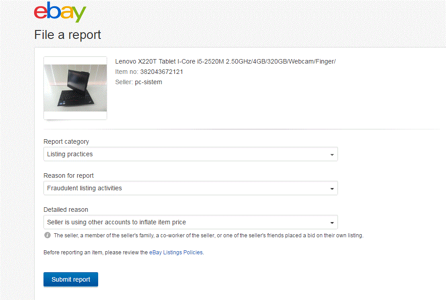Click the Reason for report dropdown arrow
The width and height of the screenshot is (446, 300).
tap(332, 189)
